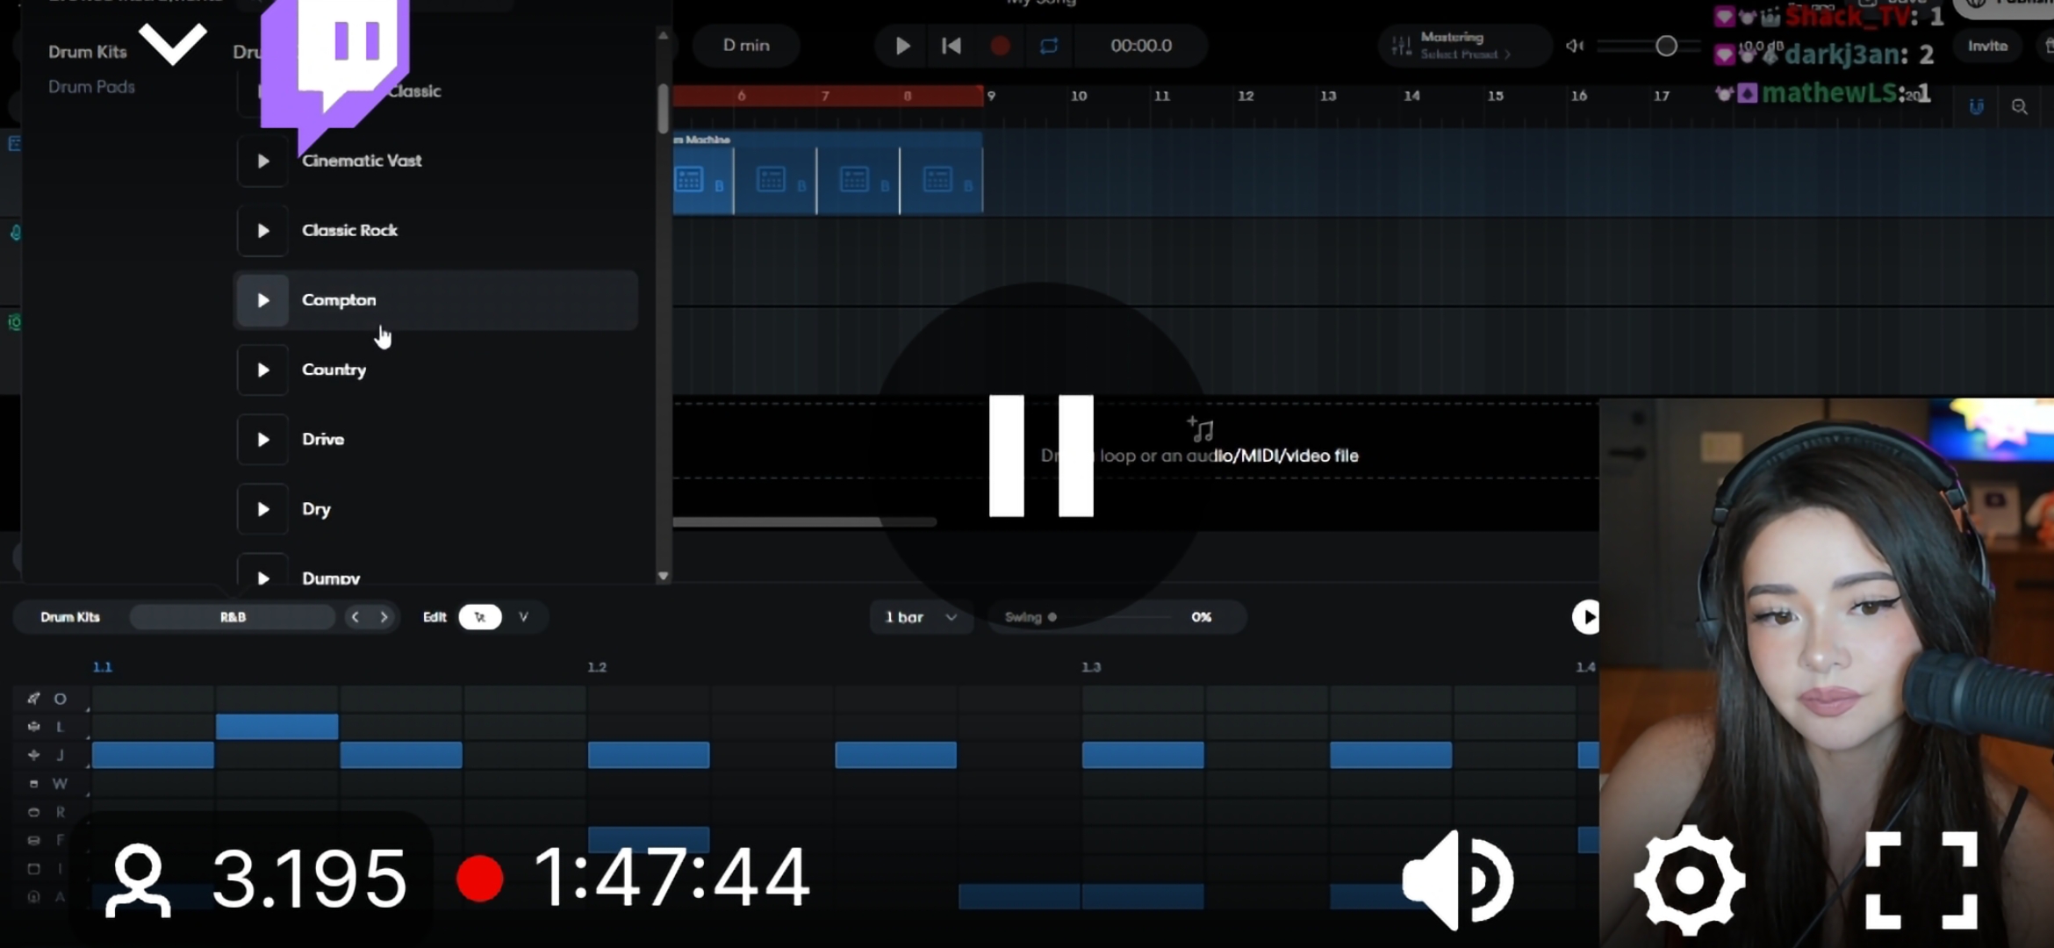This screenshot has width=2054, height=948.
Task: Open stream settings gear icon
Action: (x=1690, y=880)
